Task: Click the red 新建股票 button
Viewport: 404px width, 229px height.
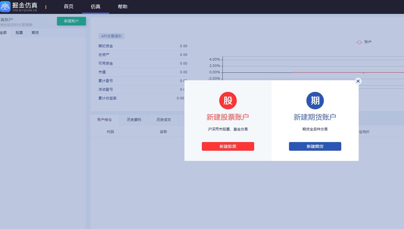Action: 228,146
